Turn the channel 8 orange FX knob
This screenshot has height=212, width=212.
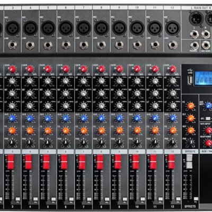coord(101,130)
